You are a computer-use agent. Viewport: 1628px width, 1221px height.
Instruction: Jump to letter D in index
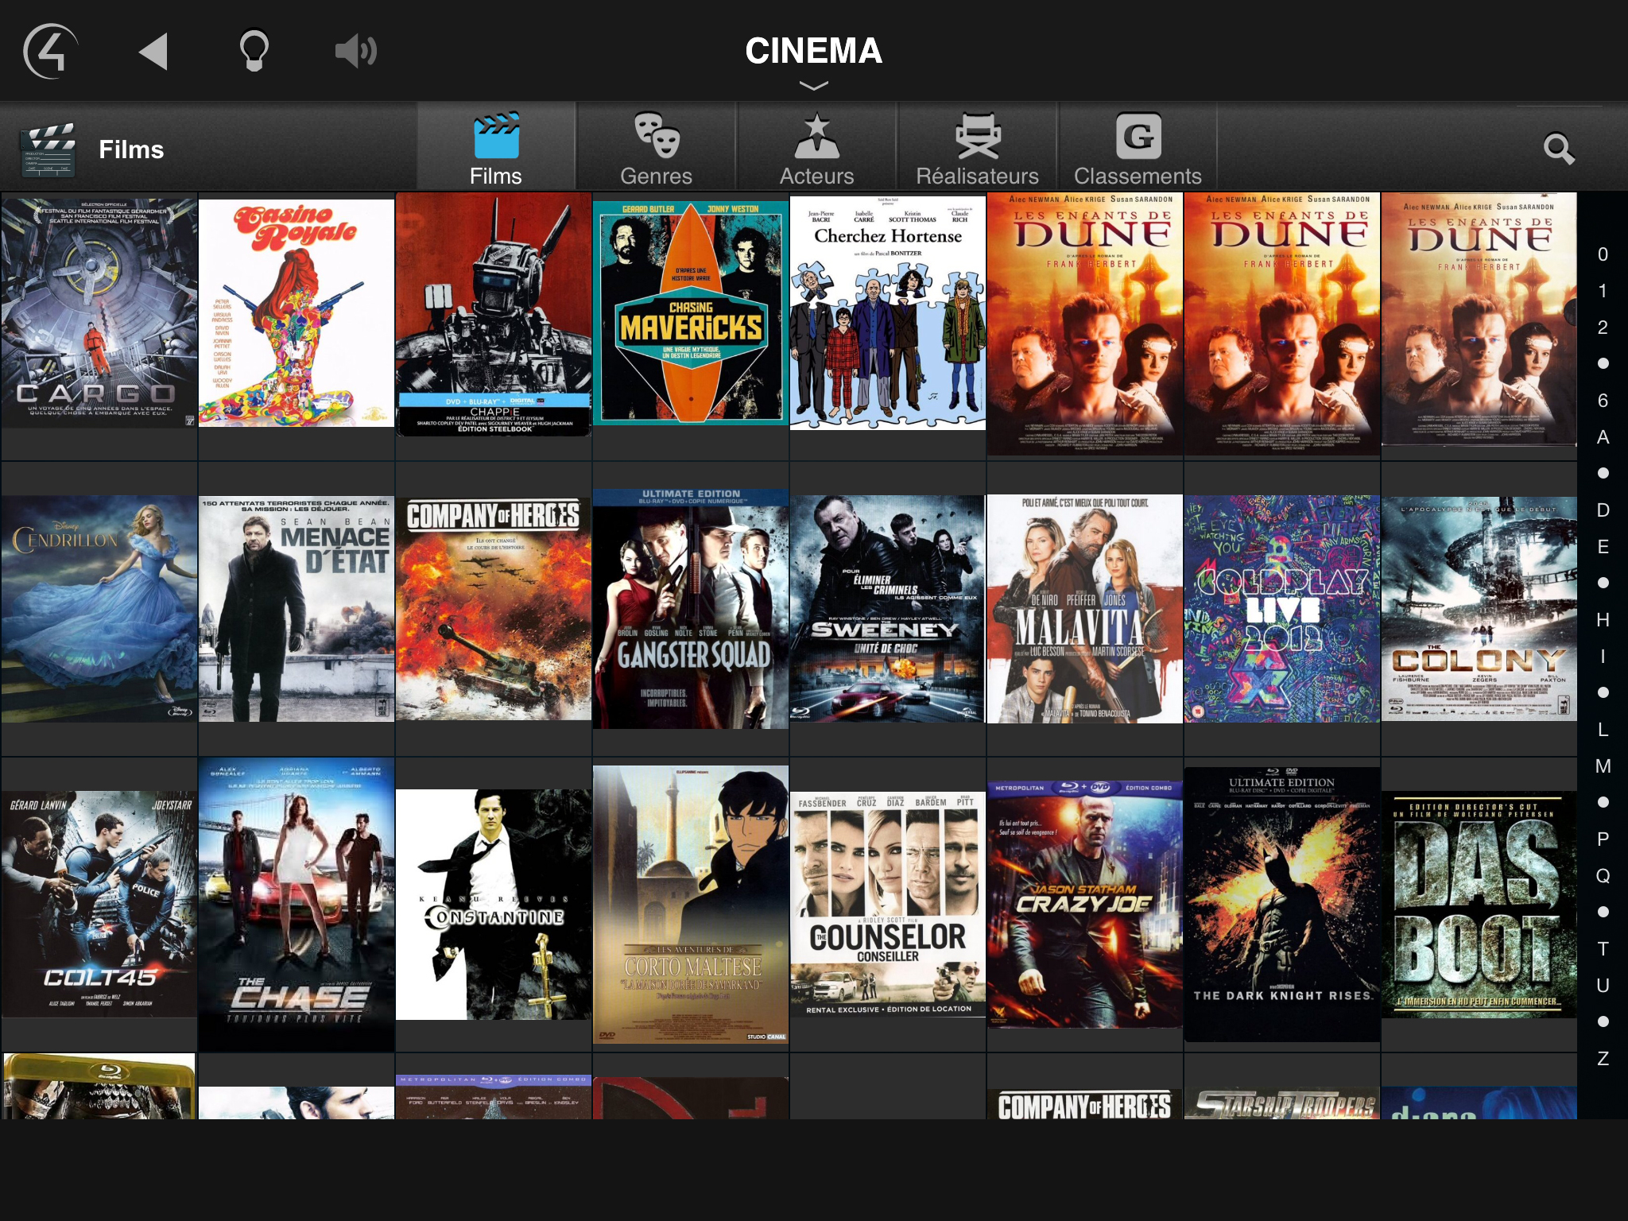(1603, 510)
